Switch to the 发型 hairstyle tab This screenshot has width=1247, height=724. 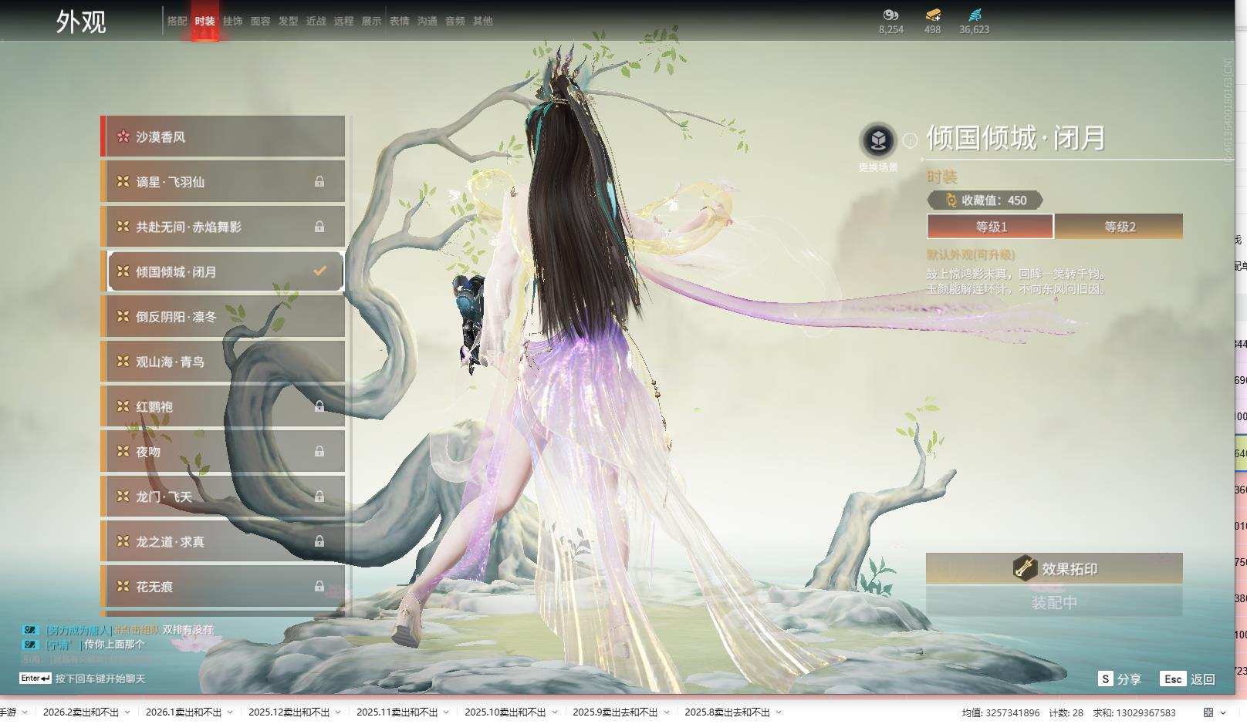pos(288,22)
